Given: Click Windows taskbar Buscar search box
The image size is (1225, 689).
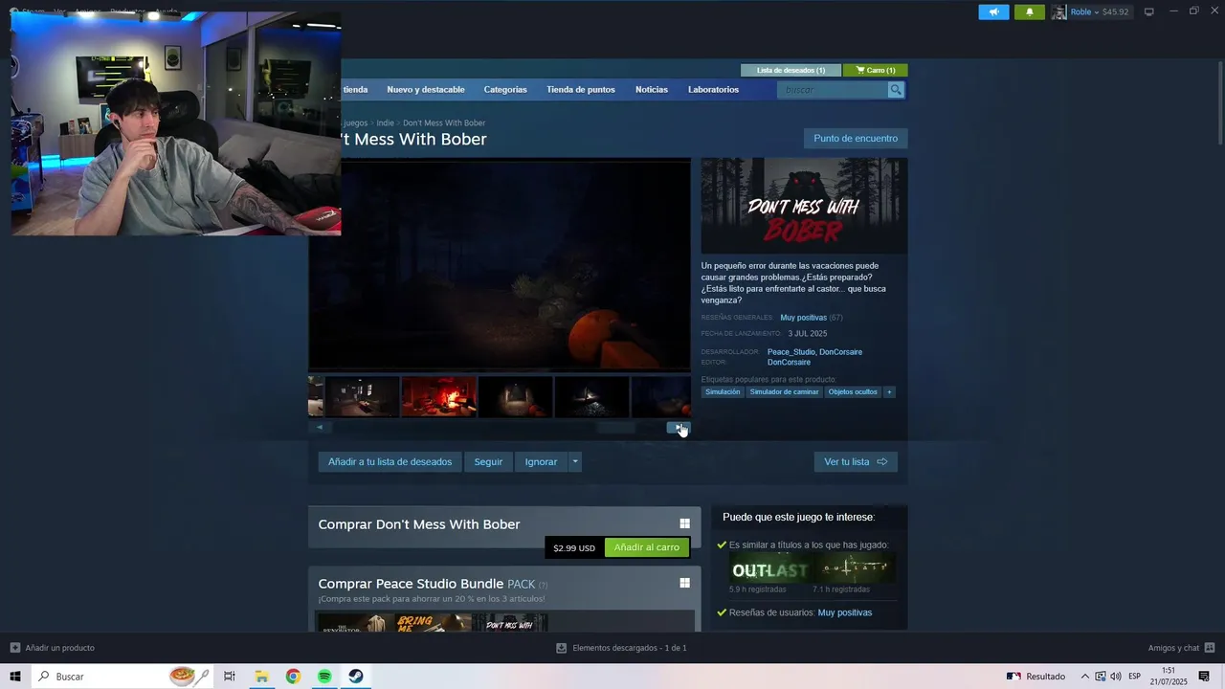Looking at the screenshot, I should (x=123, y=677).
